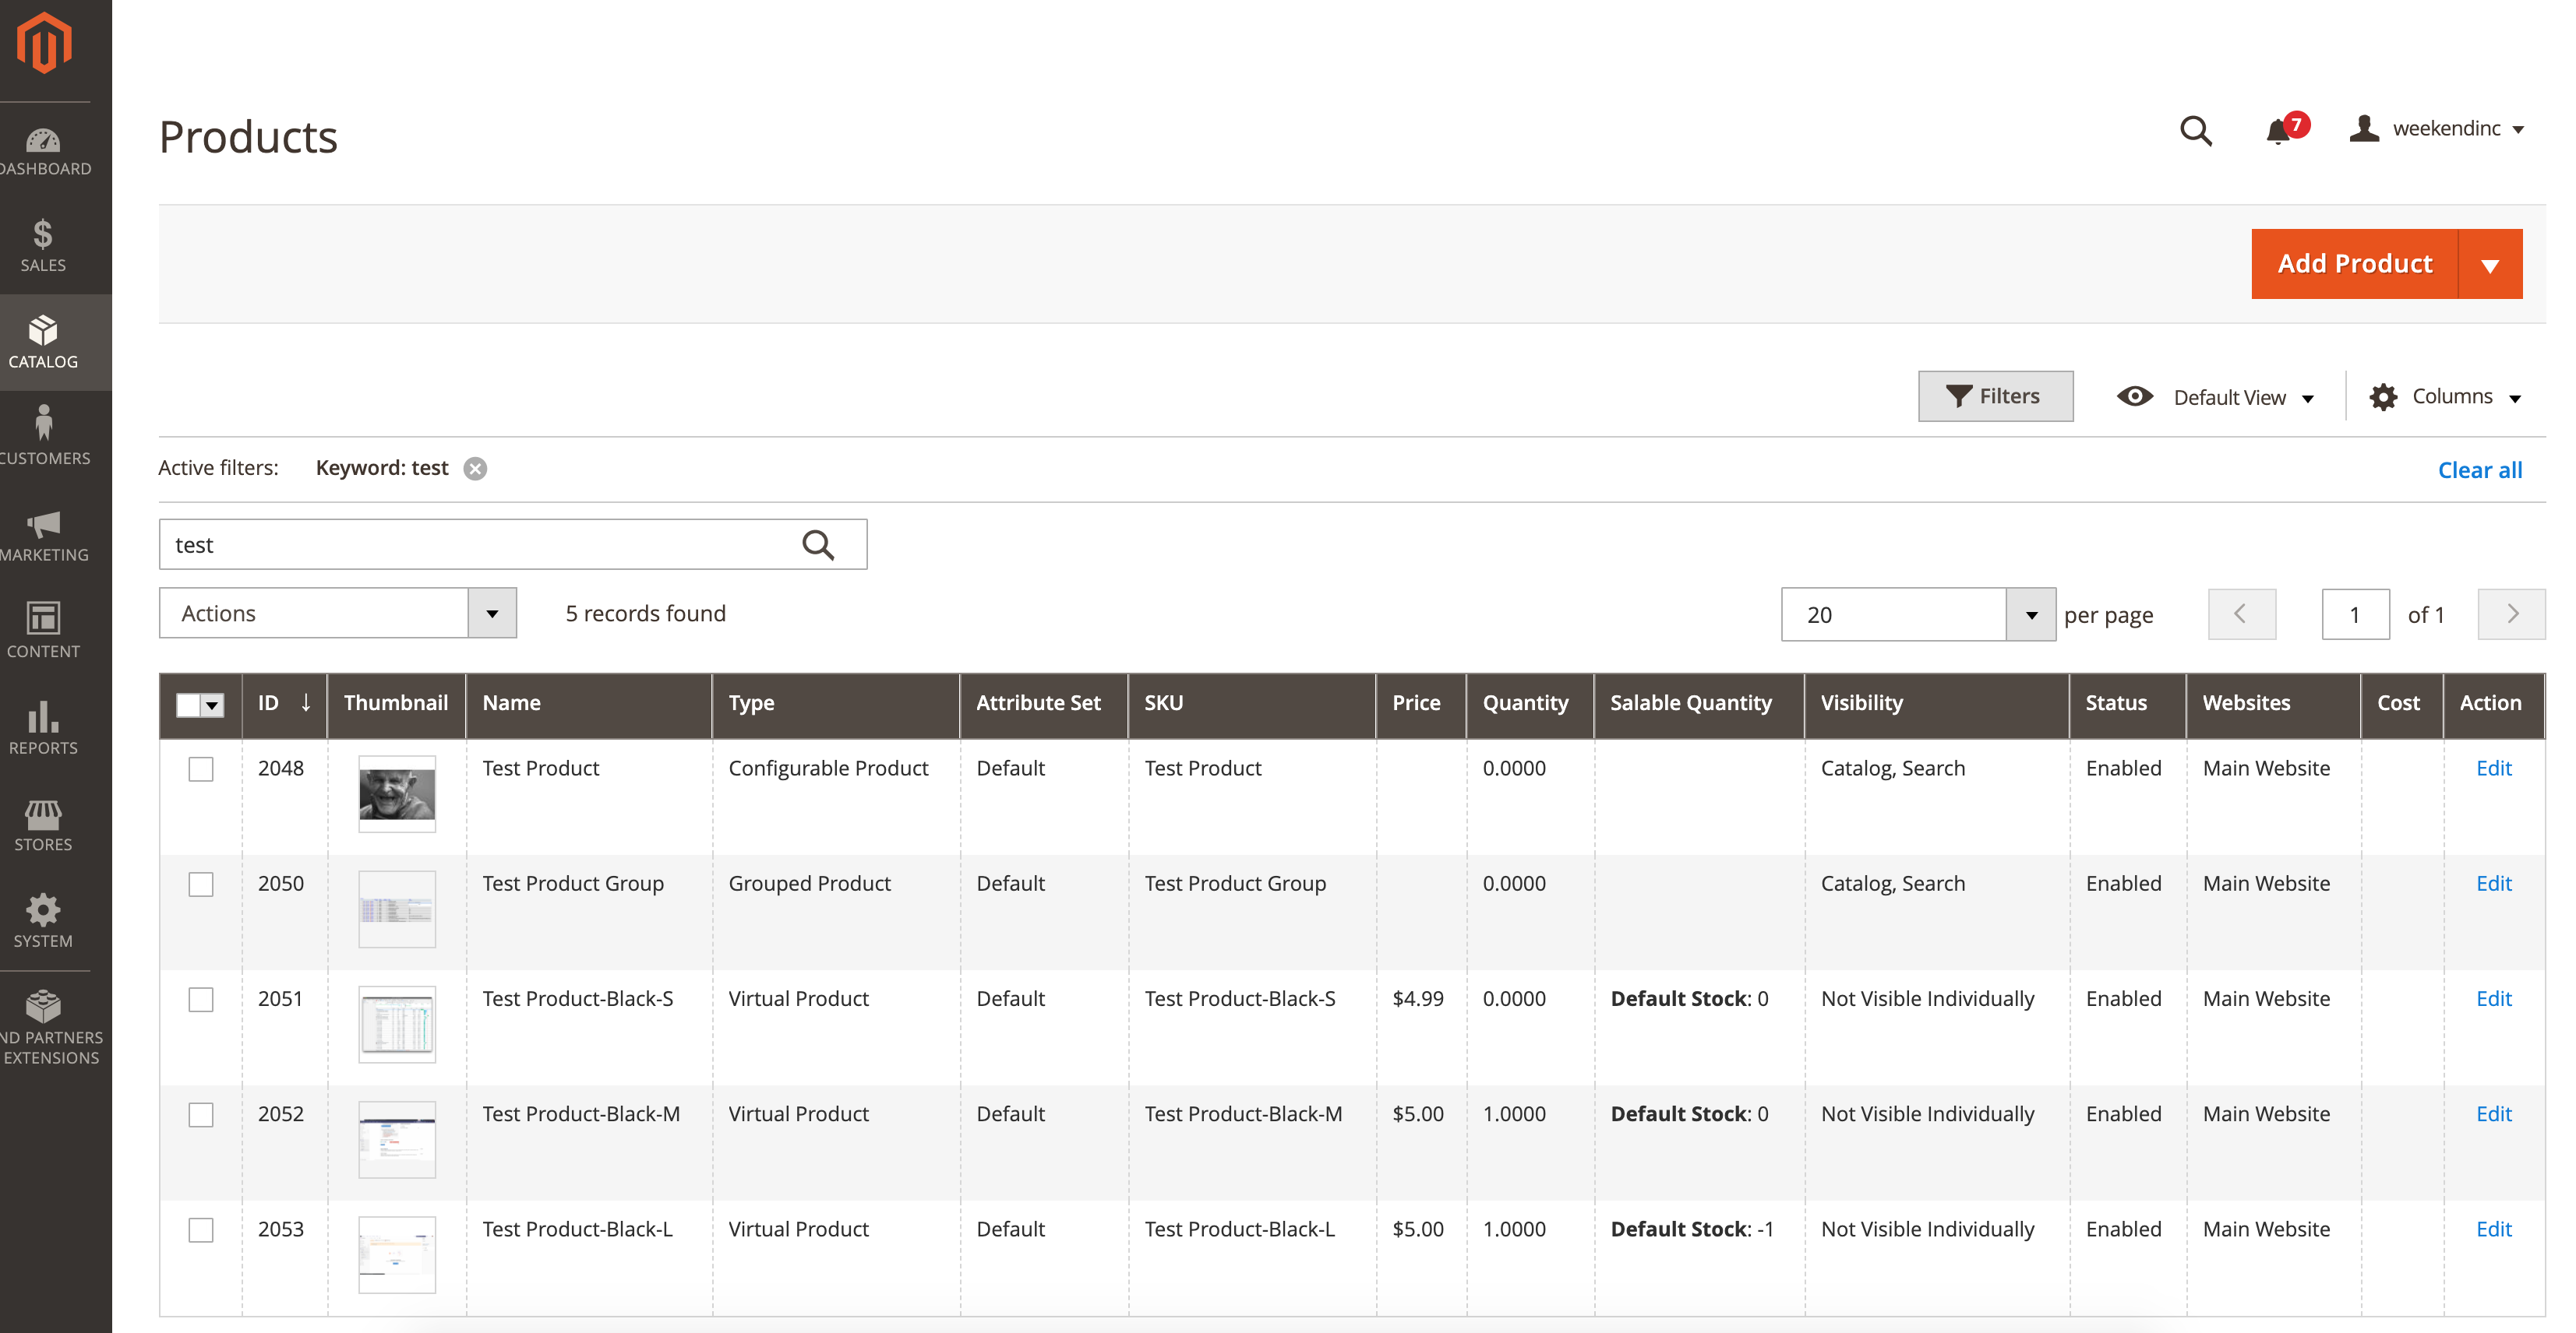Select the checkbox for Test Product-Black-M

click(201, 1114)
